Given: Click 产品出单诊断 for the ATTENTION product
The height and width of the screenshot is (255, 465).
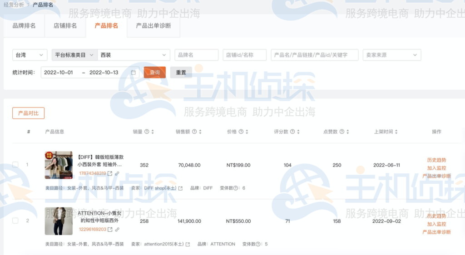Looking at the screenshot, I should tap(436, 232).
